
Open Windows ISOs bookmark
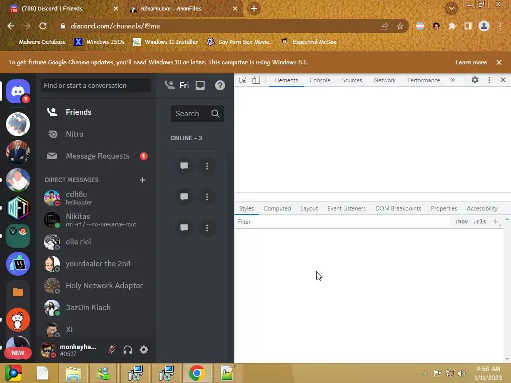pos(99,42)
